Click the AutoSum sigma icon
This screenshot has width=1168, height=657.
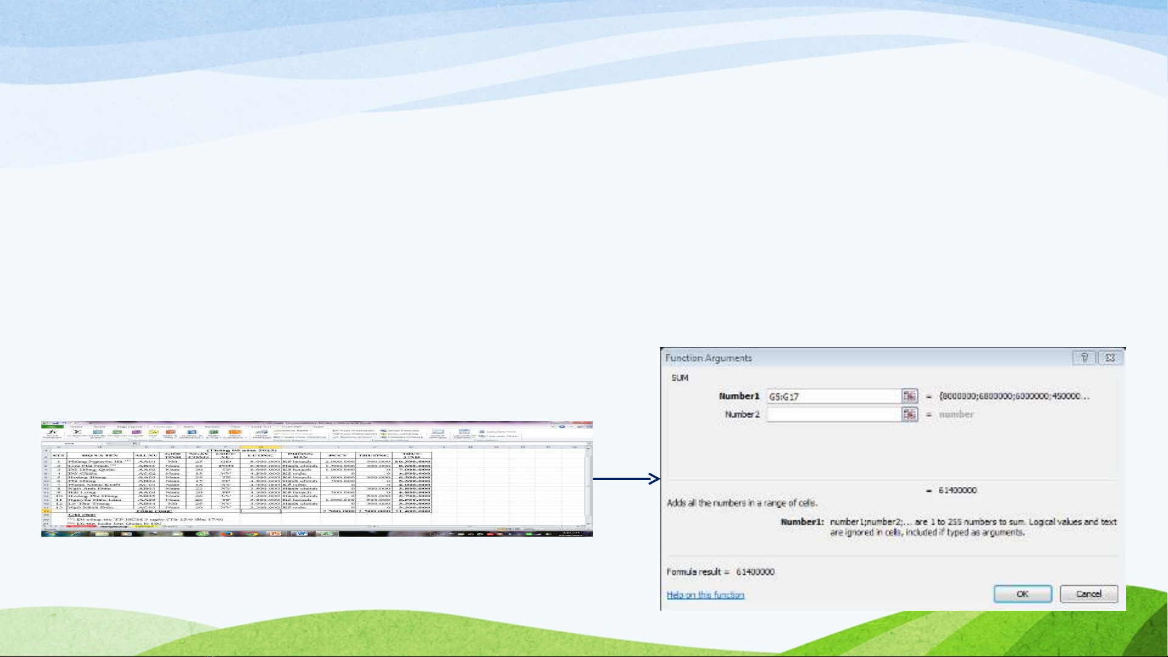coord(77,432)
